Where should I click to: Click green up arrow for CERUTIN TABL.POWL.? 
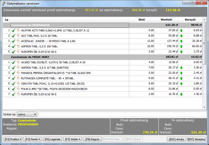point(181,83)
